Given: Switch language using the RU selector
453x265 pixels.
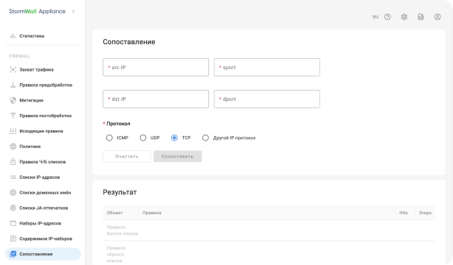Looking at the screenshot, I should click(x=376, y=17).
